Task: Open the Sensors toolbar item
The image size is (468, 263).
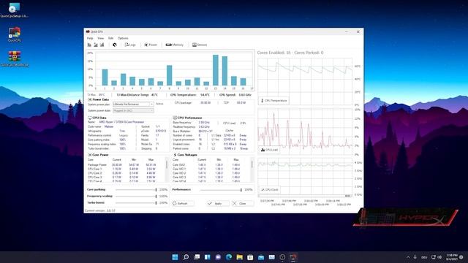Action: click(200, 45)
